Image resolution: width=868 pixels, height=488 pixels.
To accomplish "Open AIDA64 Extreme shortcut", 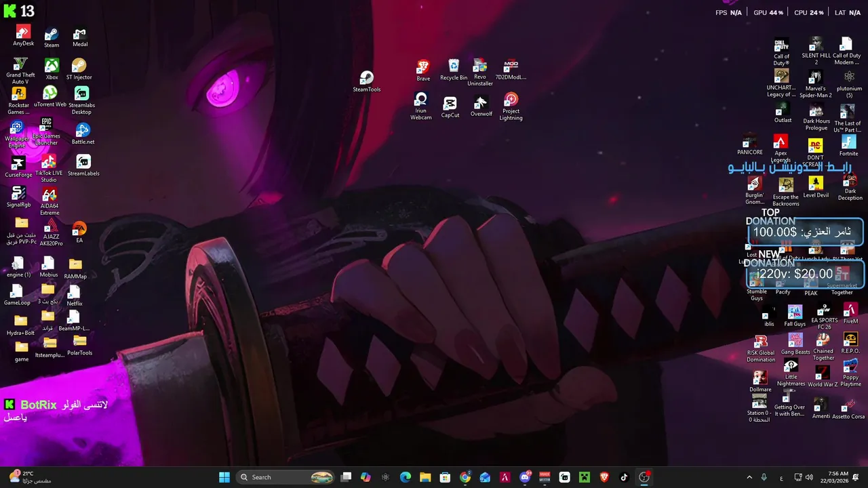I will (50, 202).
